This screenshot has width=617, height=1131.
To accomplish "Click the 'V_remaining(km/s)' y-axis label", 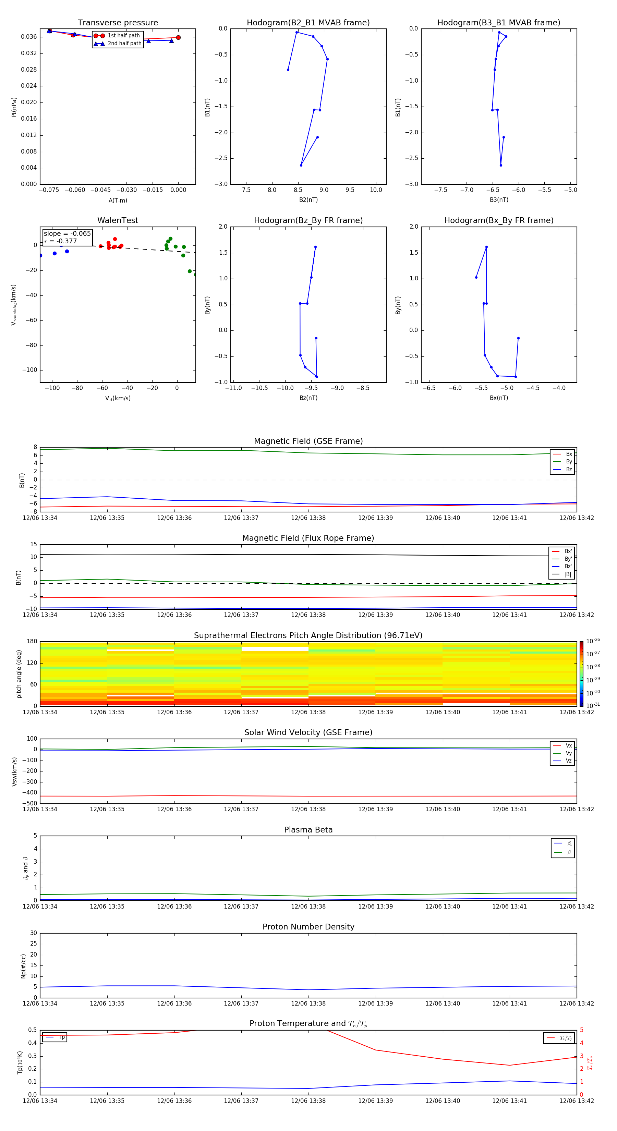I will (14, 305).
